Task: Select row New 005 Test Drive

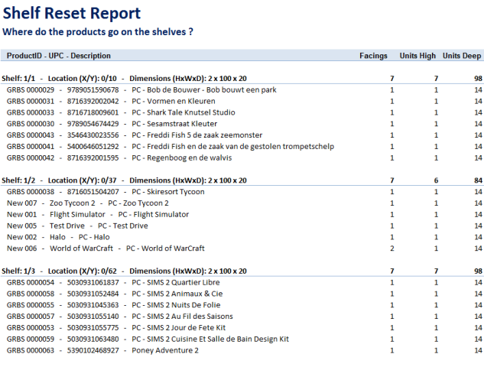Action: pos(242,226)
